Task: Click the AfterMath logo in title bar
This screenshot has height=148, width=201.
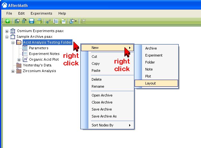Action: pos(4,5)
